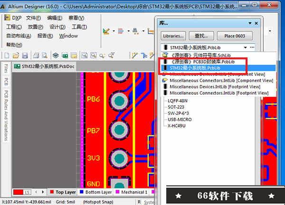Viewport: 285px width, 205px height.
Task: Create a new document from toolbar
Action: [x=7, y=56]
